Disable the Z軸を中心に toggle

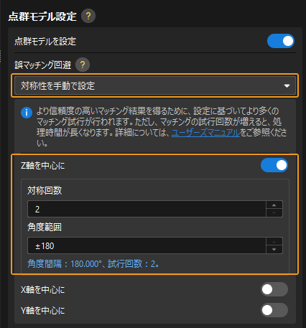pyautogui.click(x=274, y=165)
